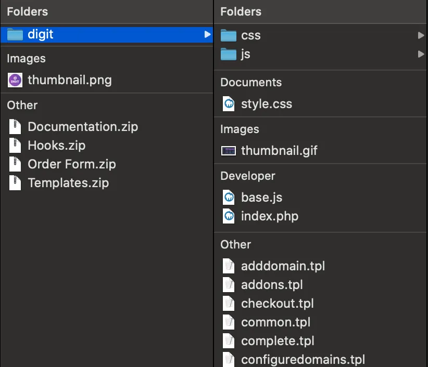Image resolution: width=428 pixels, height=367 pixels.
Task: Select thumbnail.gif file name
Action: click(x=279, y=151)
